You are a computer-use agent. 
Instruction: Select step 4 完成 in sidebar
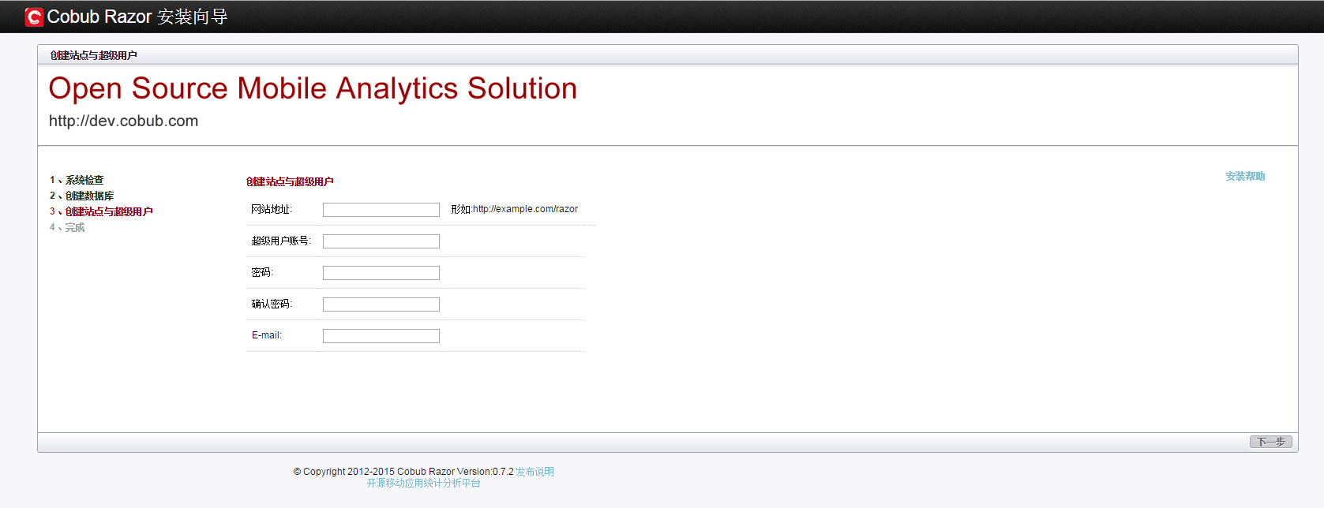(x=67, y=227)
